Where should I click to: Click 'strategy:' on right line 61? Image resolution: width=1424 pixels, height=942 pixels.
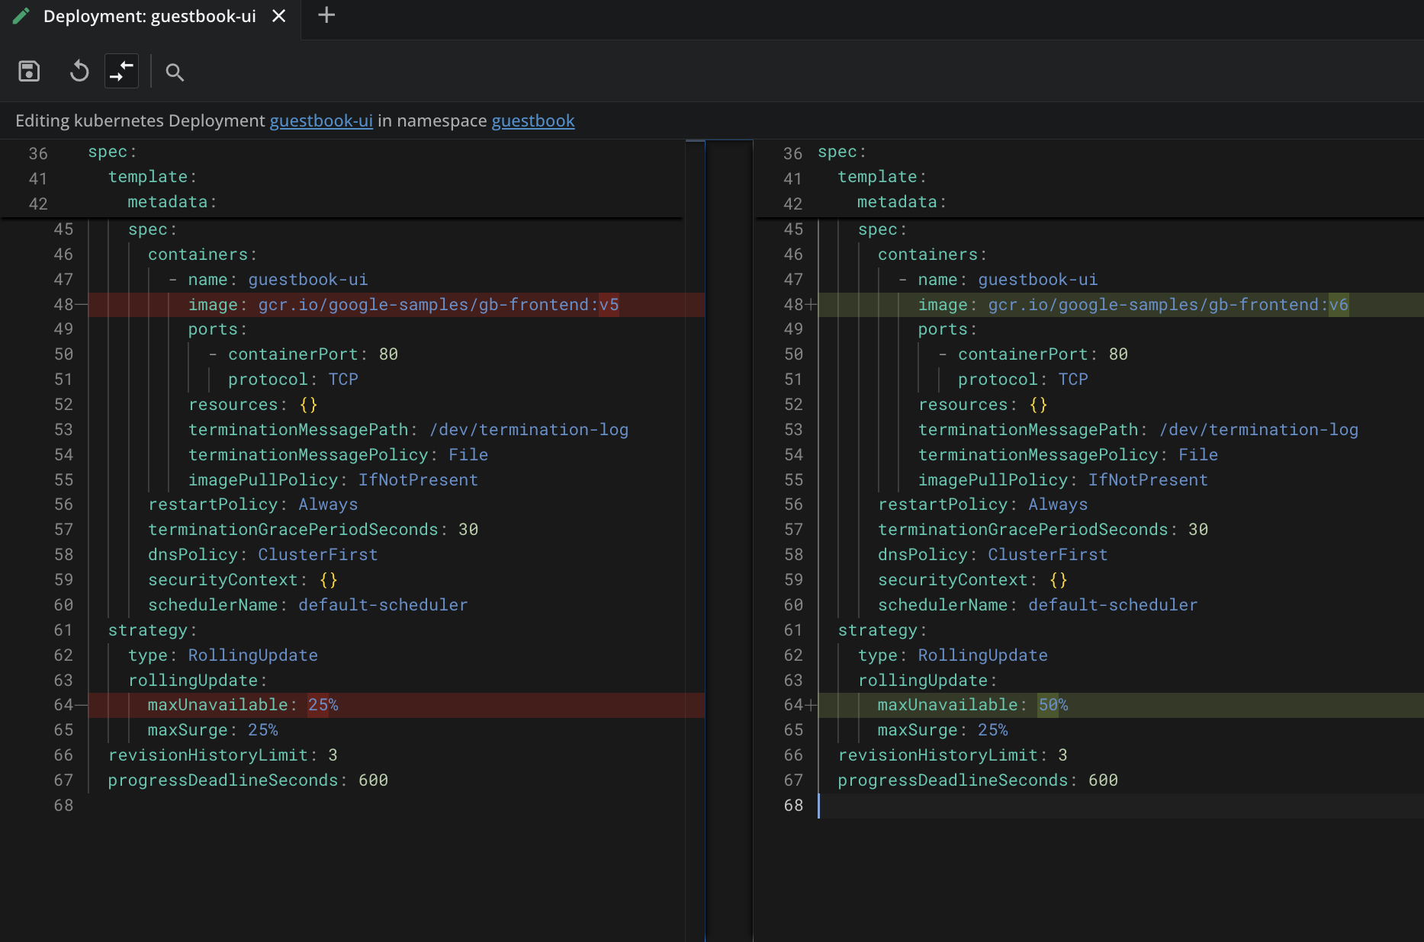point(882,630)
